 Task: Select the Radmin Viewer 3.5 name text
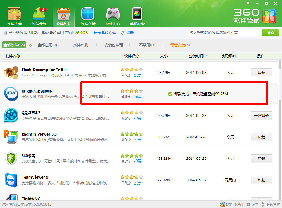pos(39,134)
